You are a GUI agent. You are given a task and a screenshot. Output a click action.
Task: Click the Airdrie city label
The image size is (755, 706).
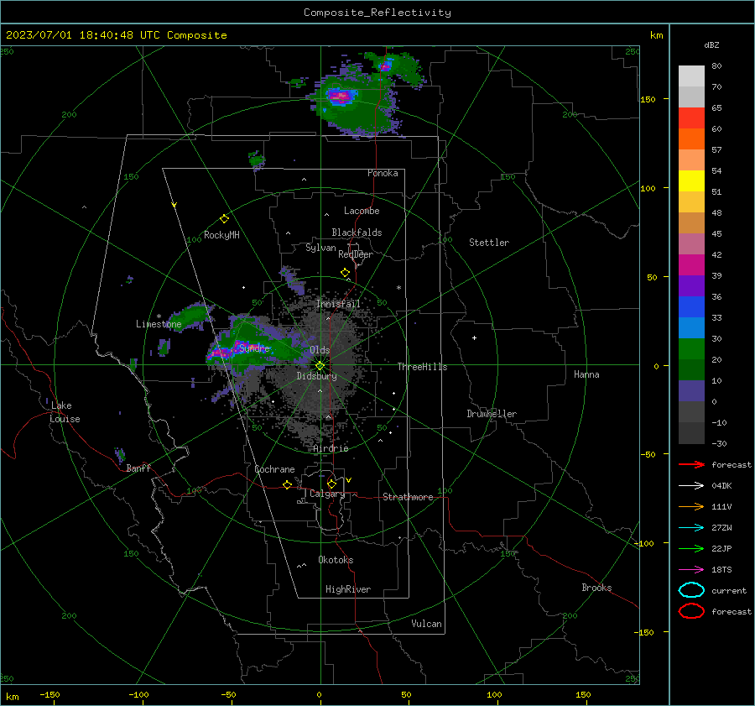(x=331, y=448)
